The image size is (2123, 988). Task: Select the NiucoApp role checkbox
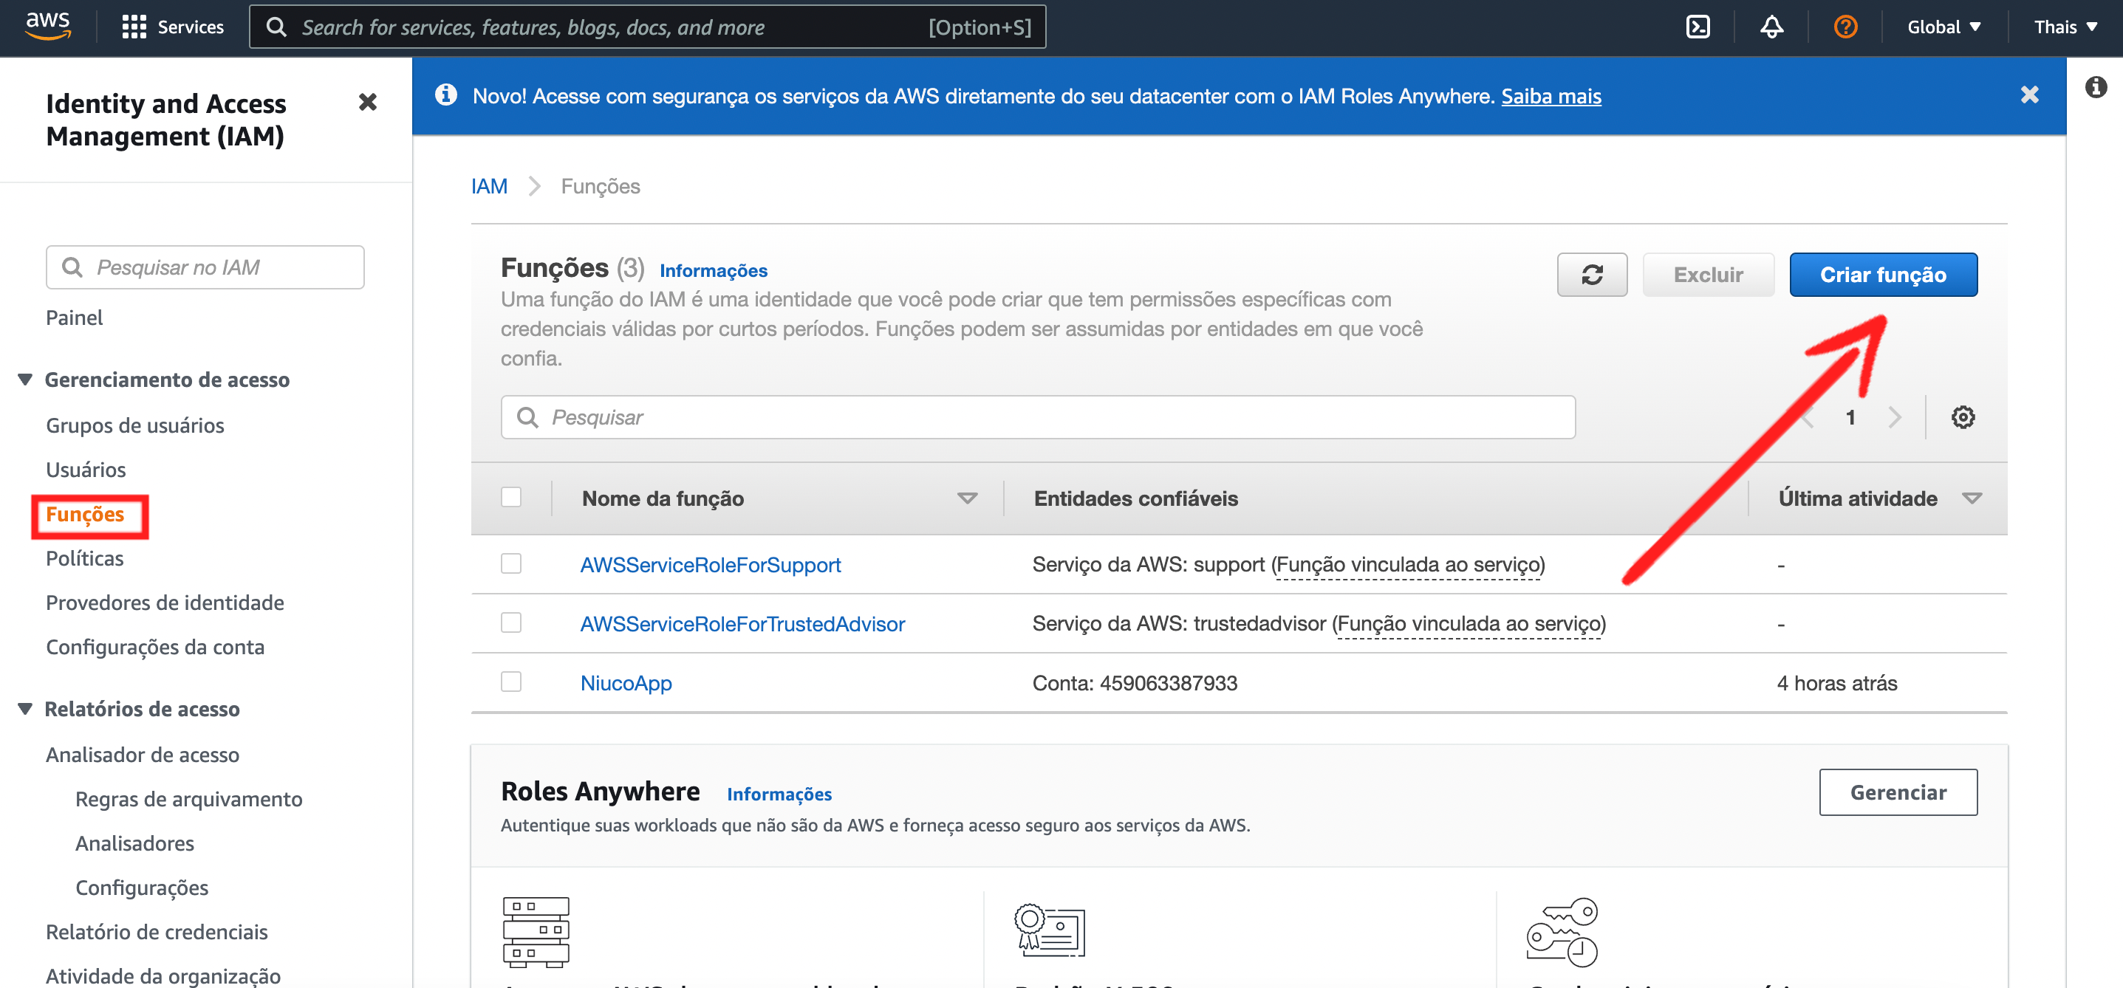pyautogui.click(x=511, y=682)
